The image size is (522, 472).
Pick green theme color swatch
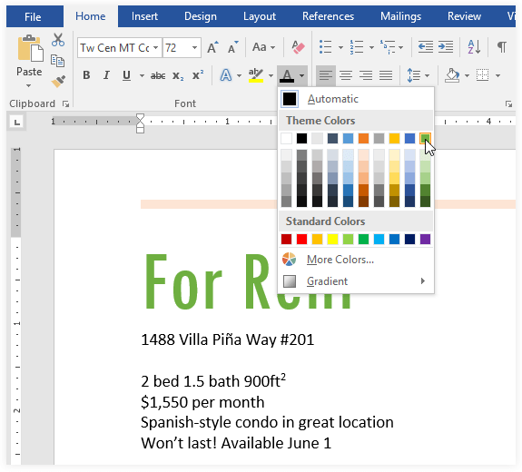tap(425, 138)
